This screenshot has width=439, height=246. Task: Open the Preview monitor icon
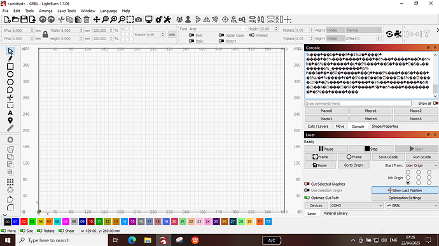pos(149,20)
